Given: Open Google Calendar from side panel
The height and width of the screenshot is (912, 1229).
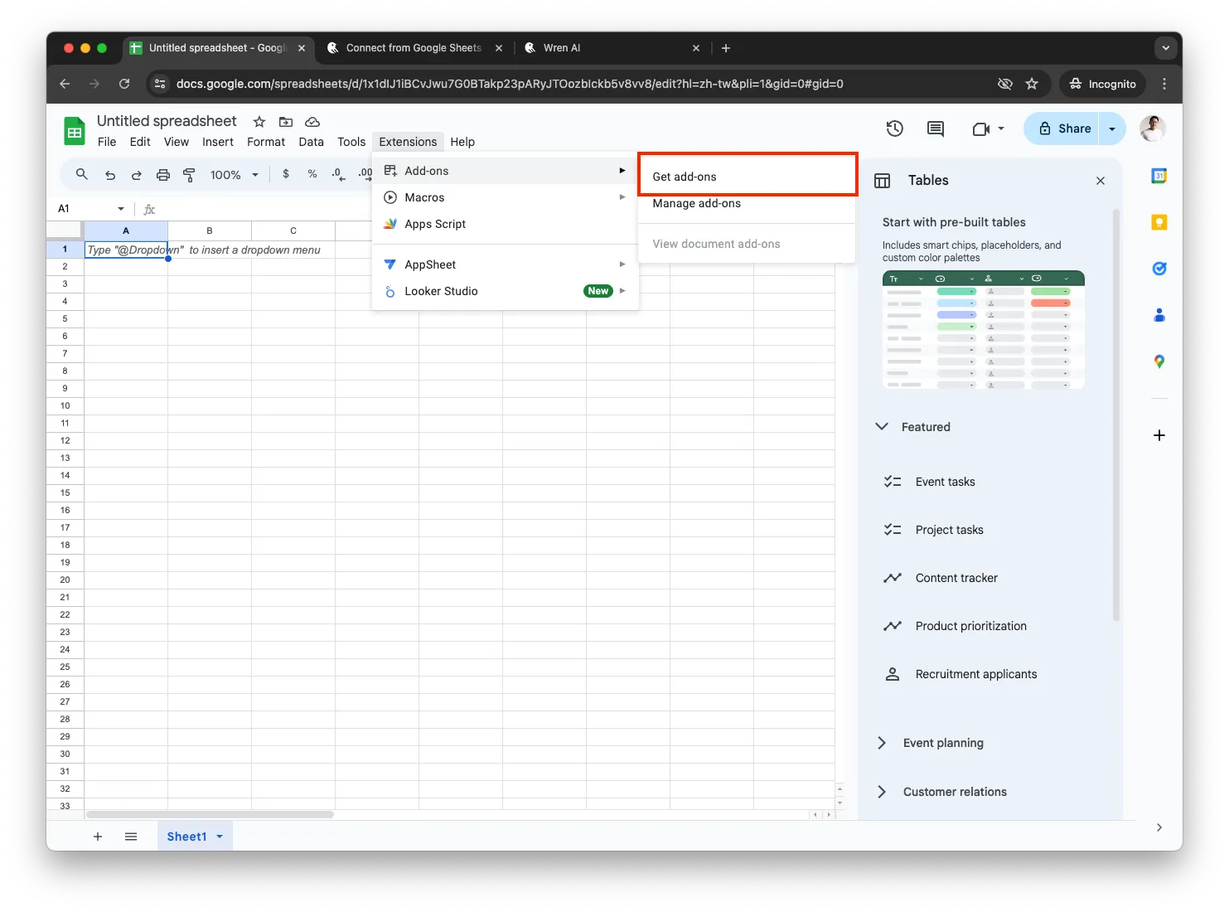Looking at the screenshot, I should (1159, 176).
